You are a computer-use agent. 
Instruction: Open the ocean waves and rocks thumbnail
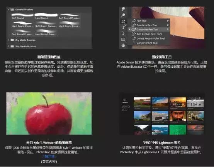[160, 130]
